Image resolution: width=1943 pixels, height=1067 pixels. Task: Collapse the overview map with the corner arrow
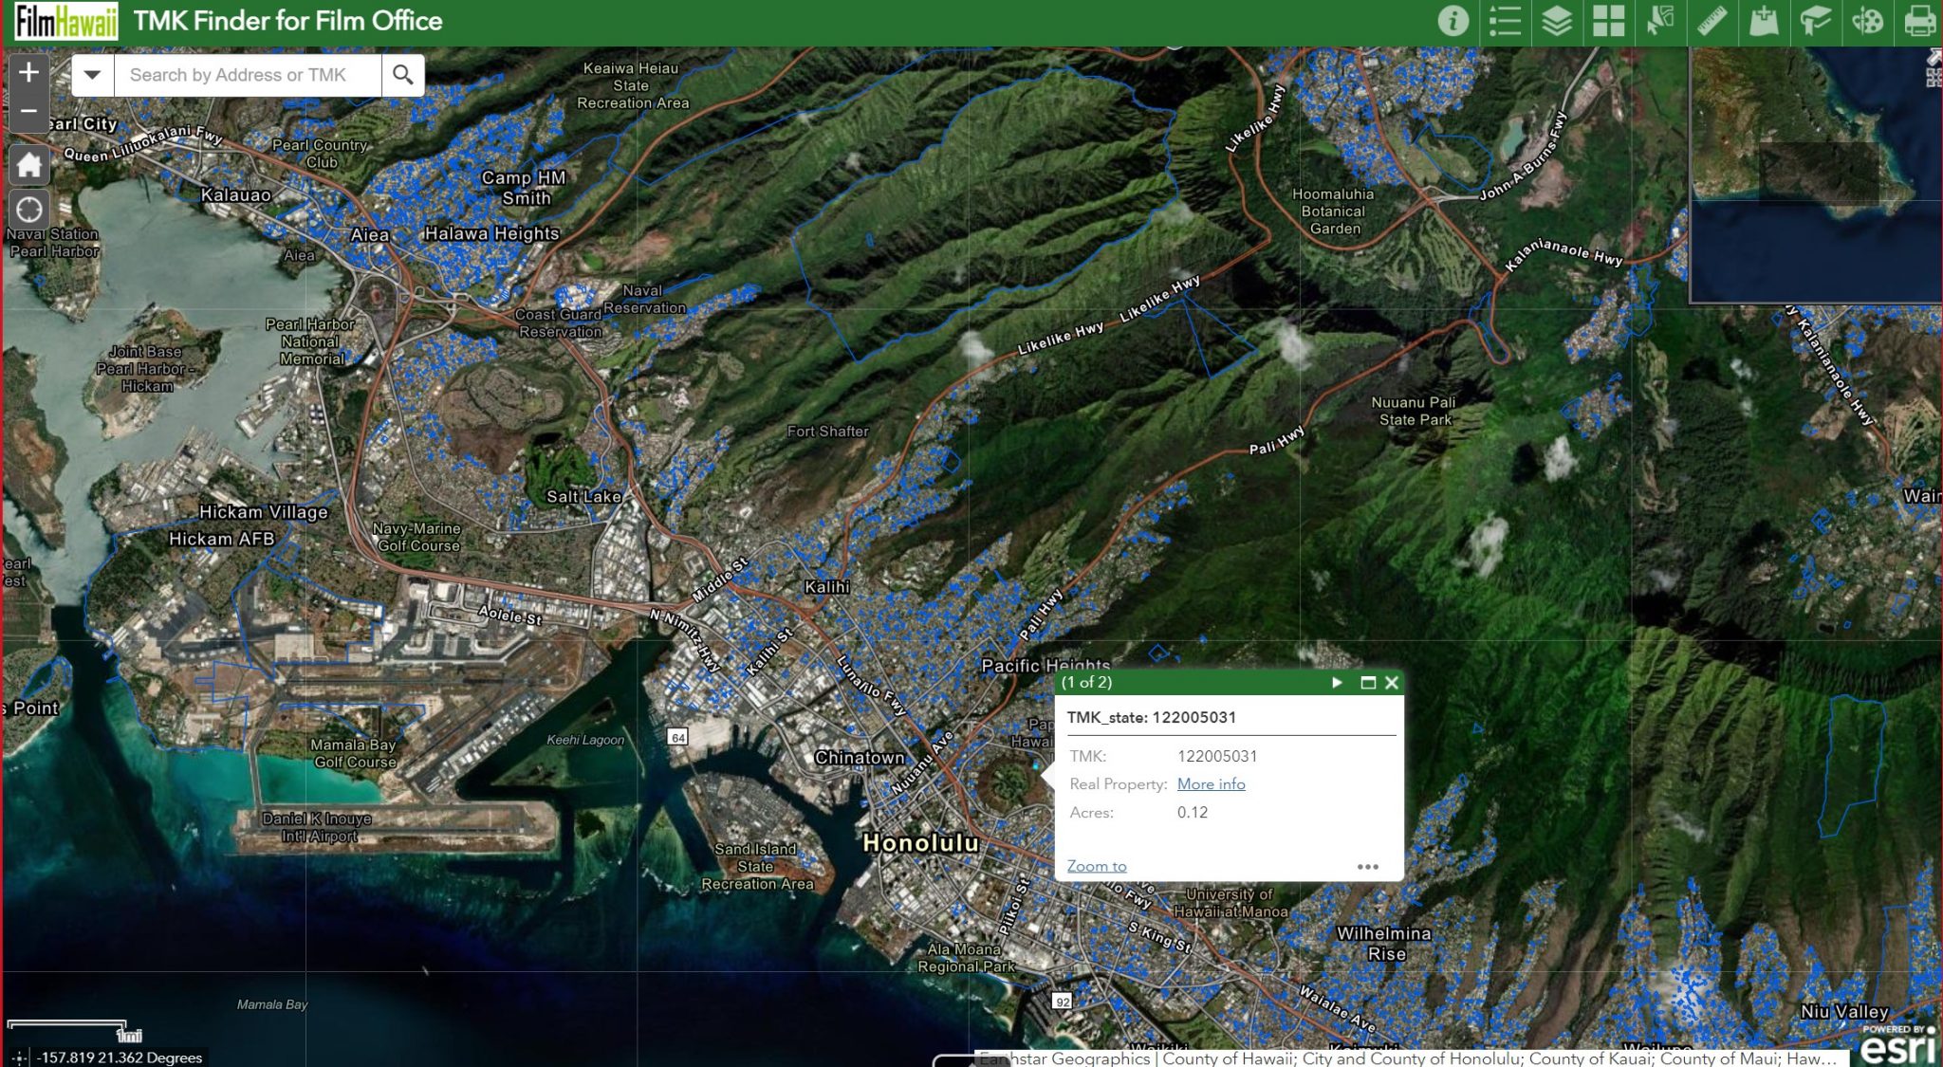coord(1934,57)
